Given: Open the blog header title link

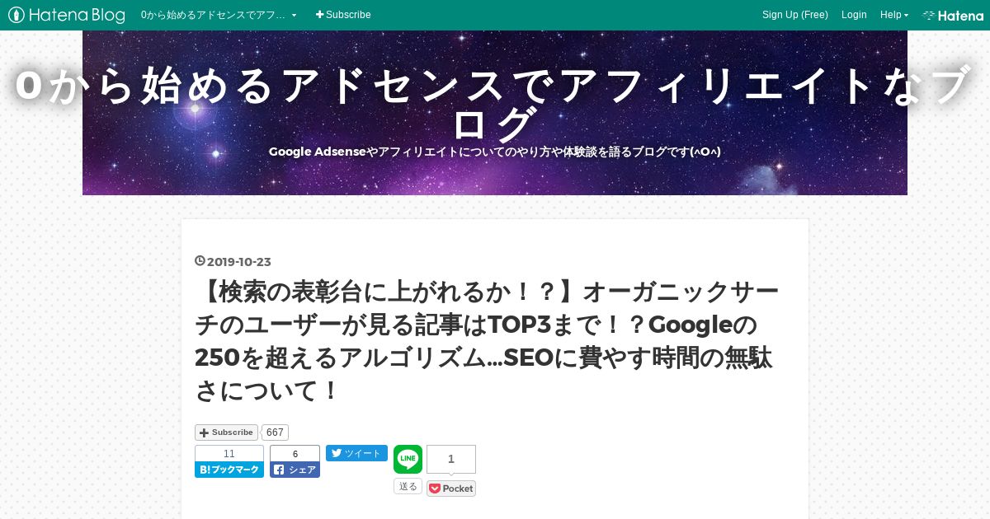Looking at the screenshot, I should coord(495,105).
